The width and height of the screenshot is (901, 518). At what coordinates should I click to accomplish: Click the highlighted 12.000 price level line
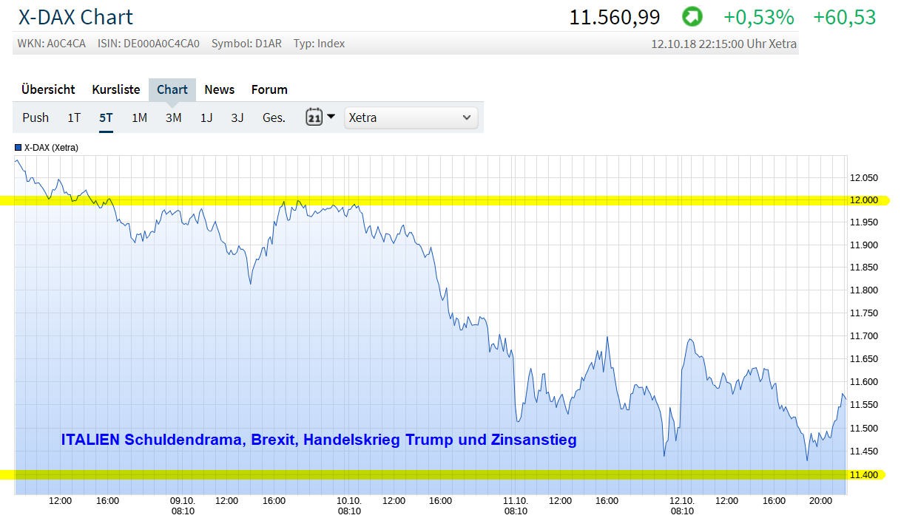[x=444, y=200]
